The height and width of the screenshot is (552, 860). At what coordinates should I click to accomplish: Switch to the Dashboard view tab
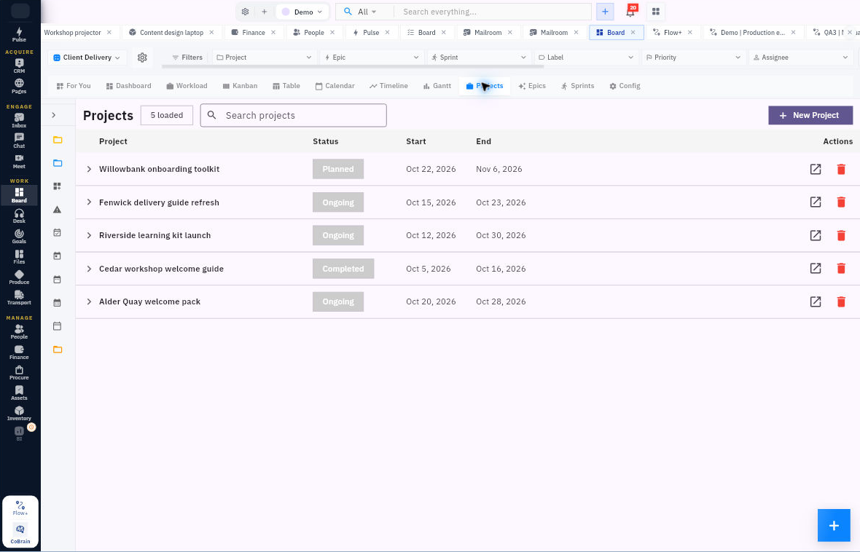pyautogui.click(x=128, y=85)
